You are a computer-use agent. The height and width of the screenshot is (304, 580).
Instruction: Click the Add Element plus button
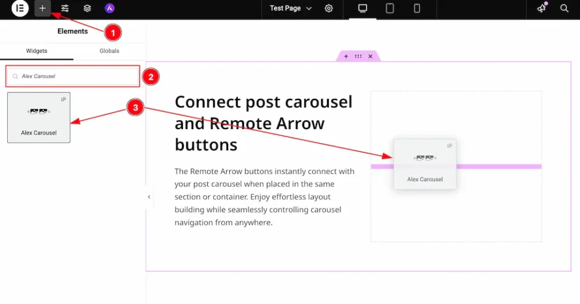coord(42,8)
